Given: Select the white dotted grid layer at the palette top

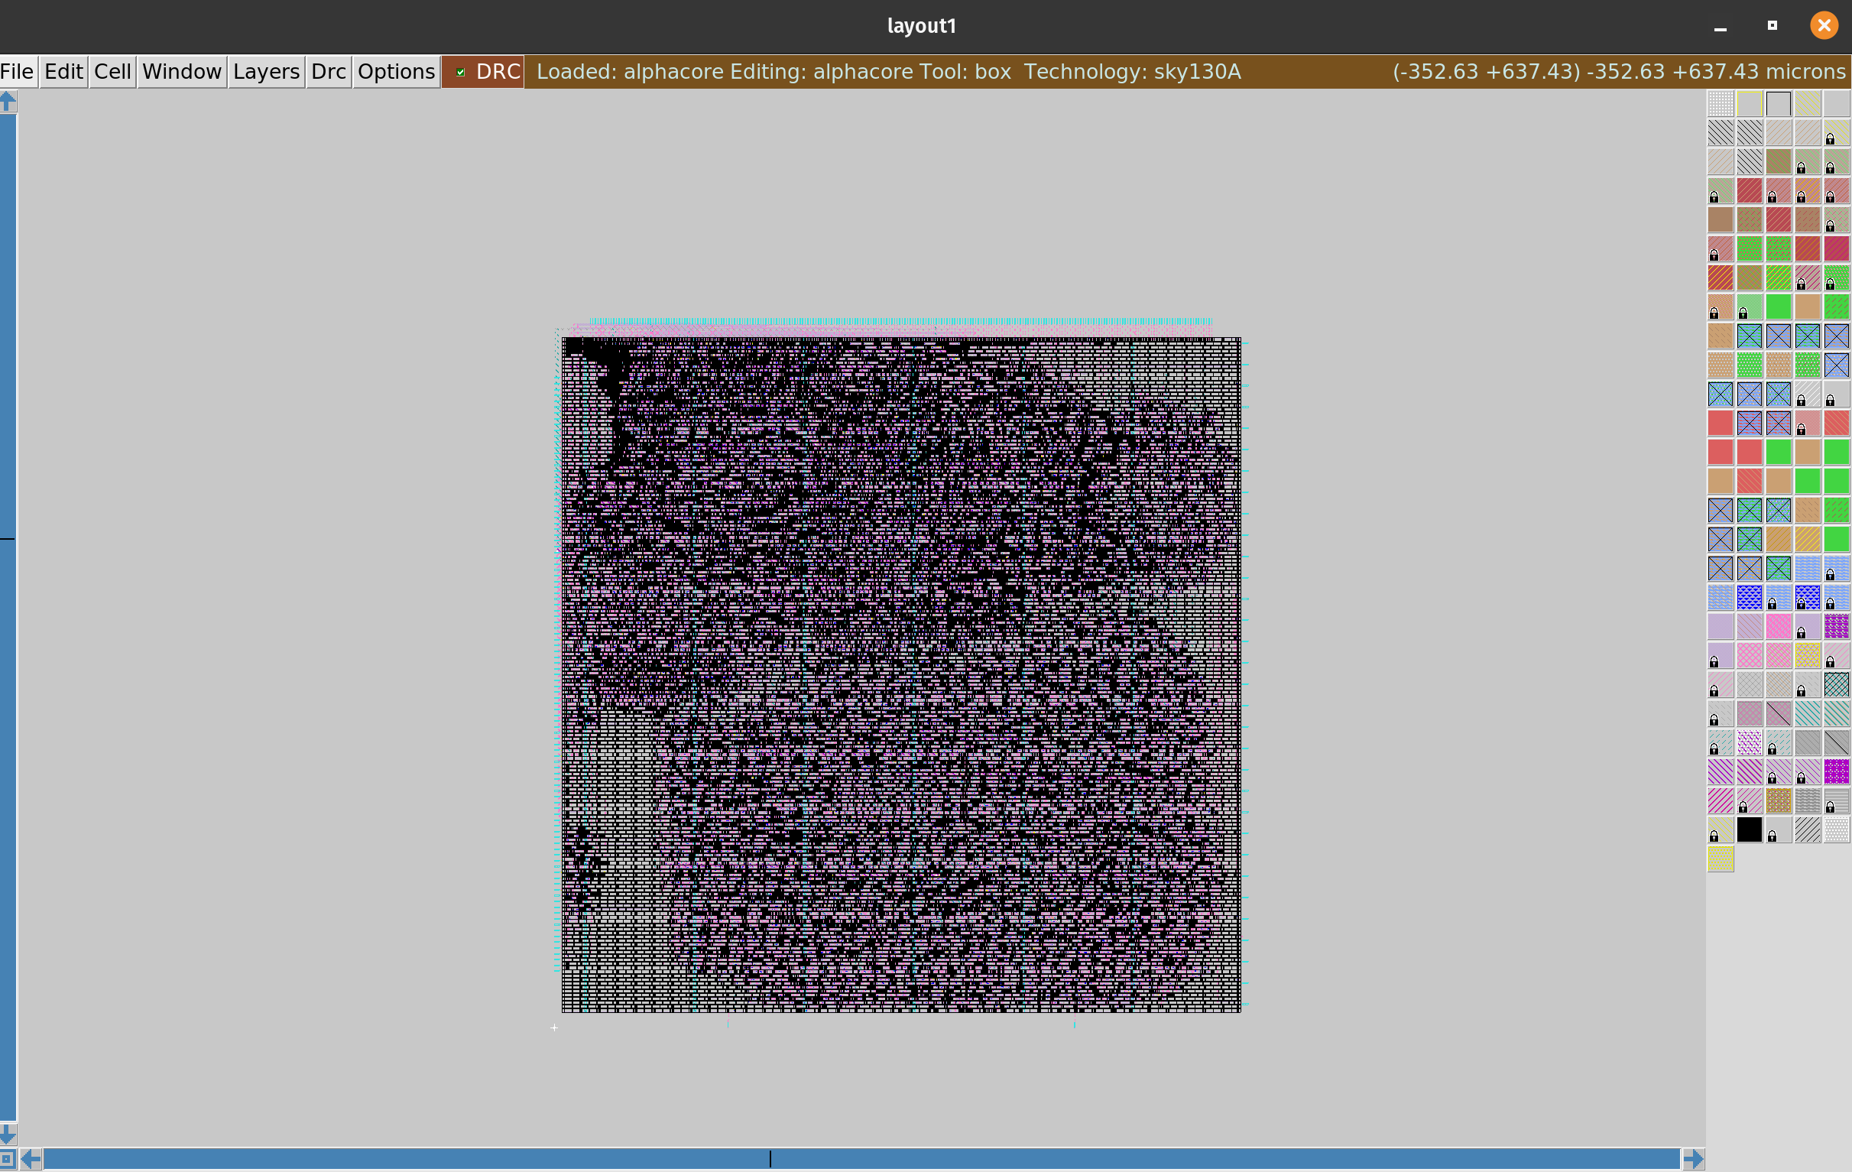Looking at the screenshot, I should pyautogui.click(x=1721, y=103).
